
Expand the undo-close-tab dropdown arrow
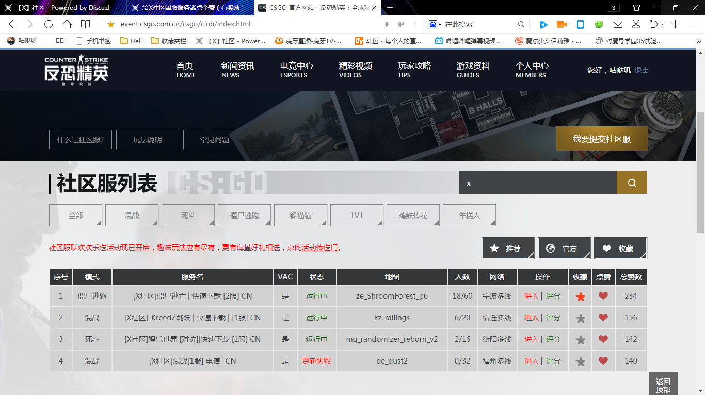tap(662, 24)
